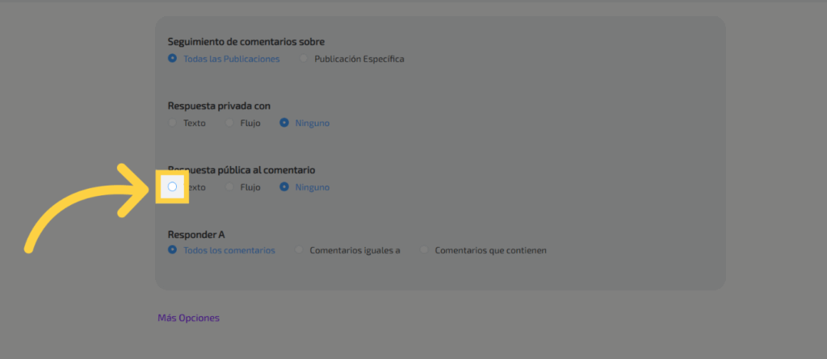
Task: Choose 'Flujo' under Respuesta pública al comentario
Action: (229, 187)
